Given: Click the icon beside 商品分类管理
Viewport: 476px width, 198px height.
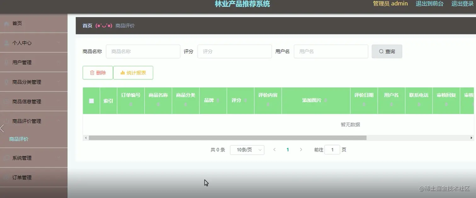Looking at the screenshot, I should click(6, 82).
